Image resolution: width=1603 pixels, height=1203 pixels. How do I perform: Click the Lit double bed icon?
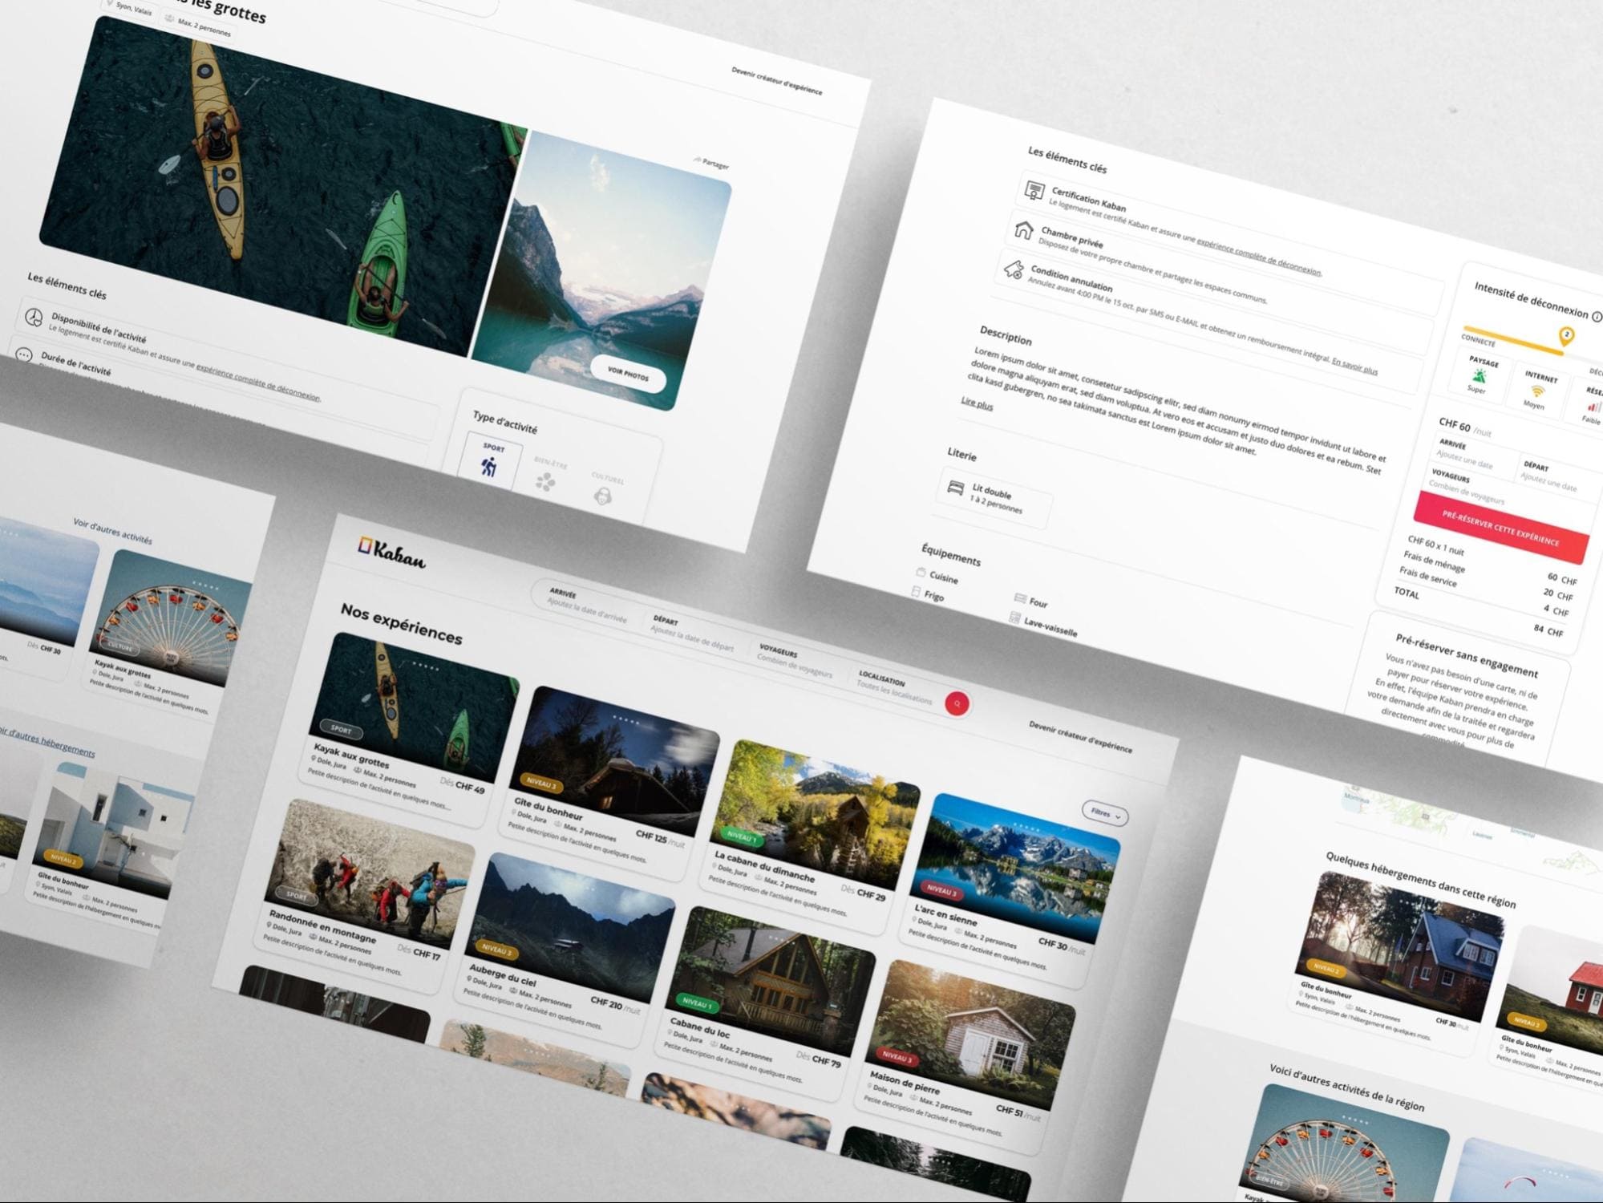click(955, 487)
